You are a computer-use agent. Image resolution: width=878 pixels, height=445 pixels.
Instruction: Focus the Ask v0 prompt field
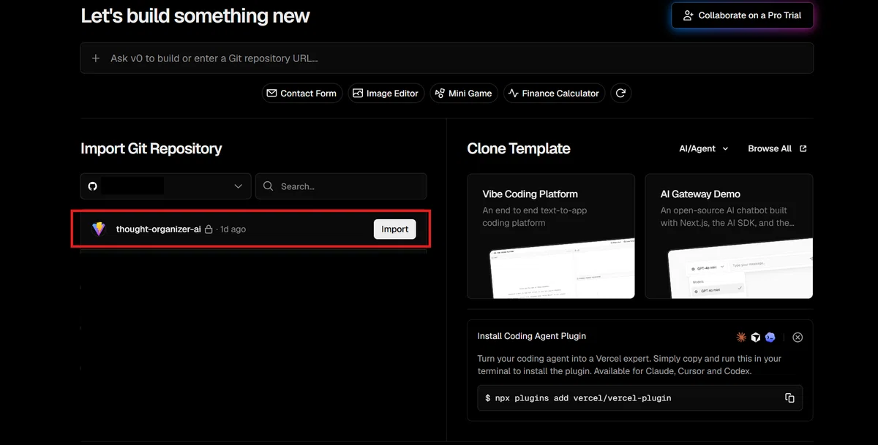tap(447, 58)
